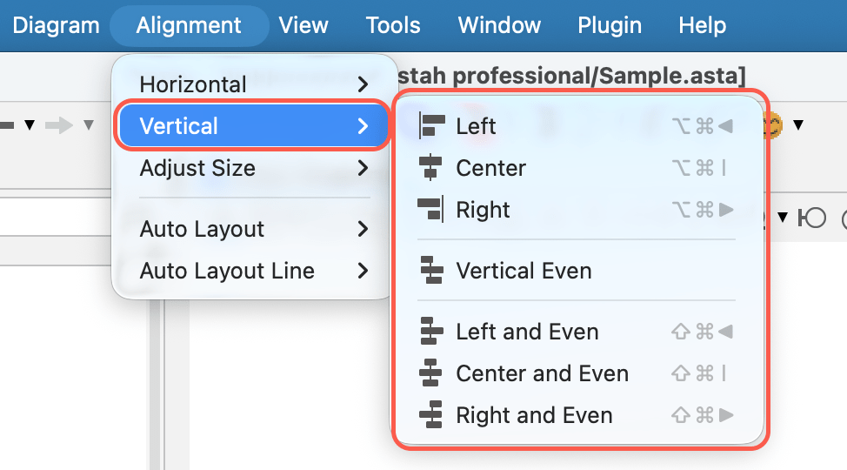The height and width of the screenshot is (470, 847).
Task: Open the View menu
Action: (303, 25)
